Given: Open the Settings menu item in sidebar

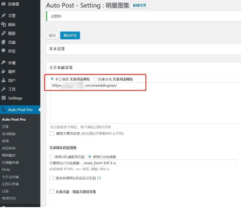Looking at the screenshot, I should tap(15, 98).
